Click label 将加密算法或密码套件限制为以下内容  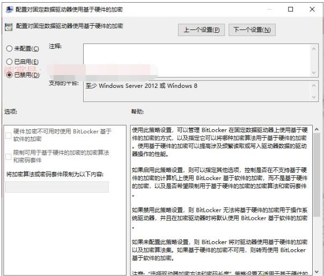(55, 174)
